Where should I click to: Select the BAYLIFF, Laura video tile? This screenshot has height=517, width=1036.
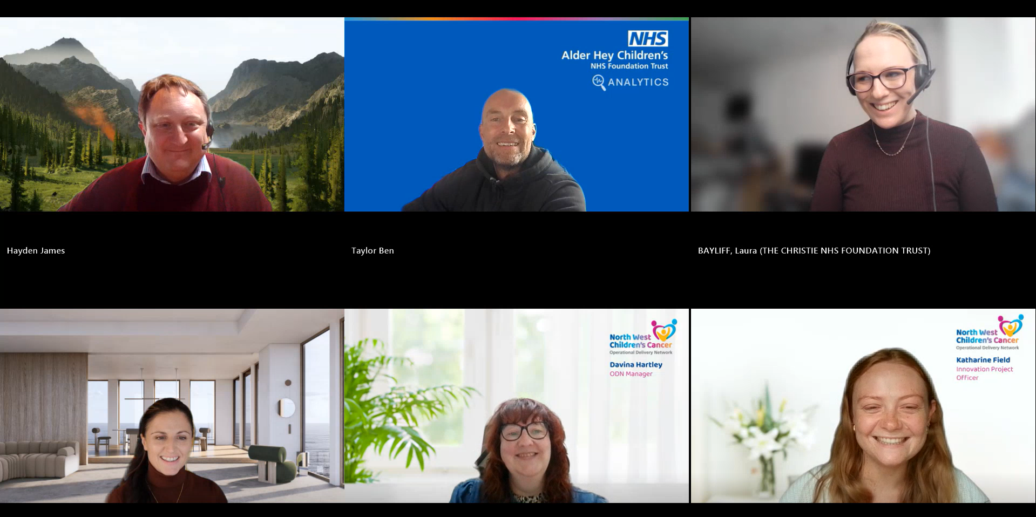coord(863,114)
